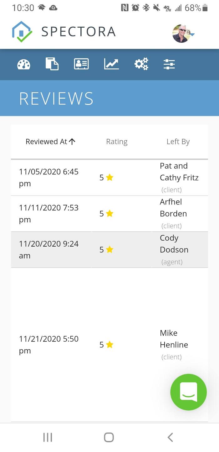Click the Spectora house logo

(22, 32)
